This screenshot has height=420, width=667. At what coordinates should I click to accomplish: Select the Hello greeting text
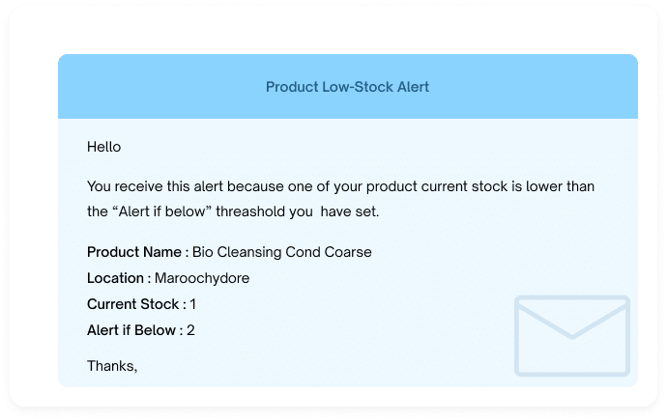pyautogui.click(x=103, y=147)
